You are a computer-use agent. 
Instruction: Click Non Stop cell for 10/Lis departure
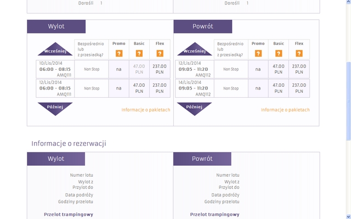coord(92,69)
